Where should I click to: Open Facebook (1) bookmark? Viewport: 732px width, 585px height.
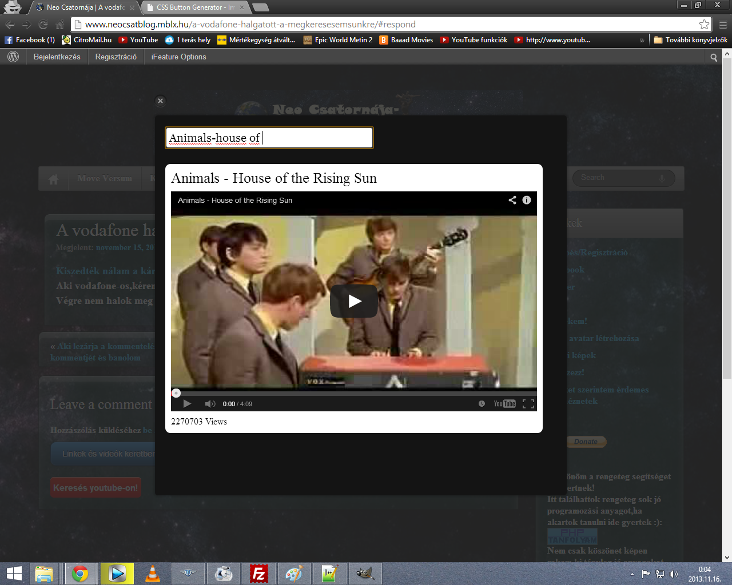click(30, 40)
